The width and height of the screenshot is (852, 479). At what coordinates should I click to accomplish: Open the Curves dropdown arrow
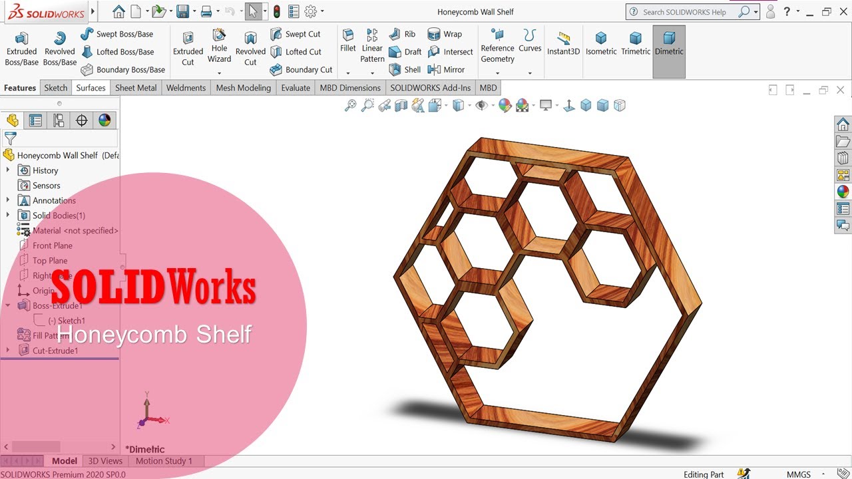pyautogui.click(x=530, y=73)
